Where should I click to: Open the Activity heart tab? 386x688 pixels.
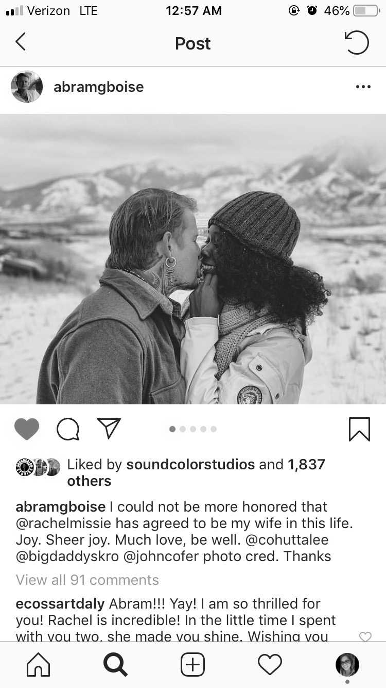[x=270, y=665]
